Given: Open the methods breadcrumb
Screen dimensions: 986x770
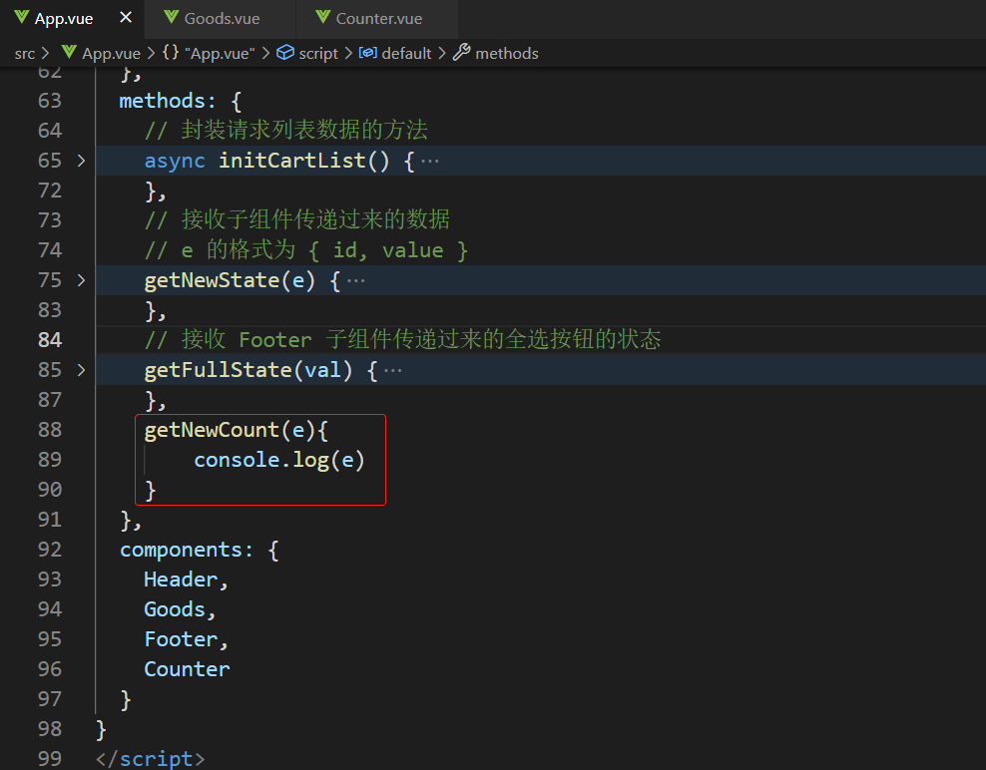Looking at the screenshot, I should pos(507,54).
